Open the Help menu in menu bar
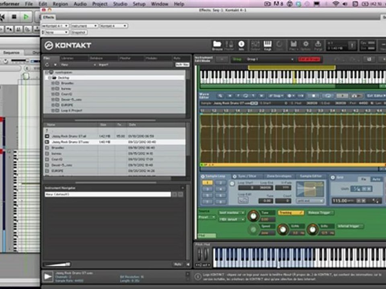The width and height of the screenshot is (386, 289). (179, 4)
